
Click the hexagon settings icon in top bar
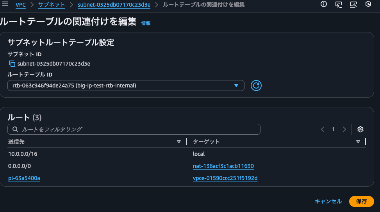[x=368, y=4]
